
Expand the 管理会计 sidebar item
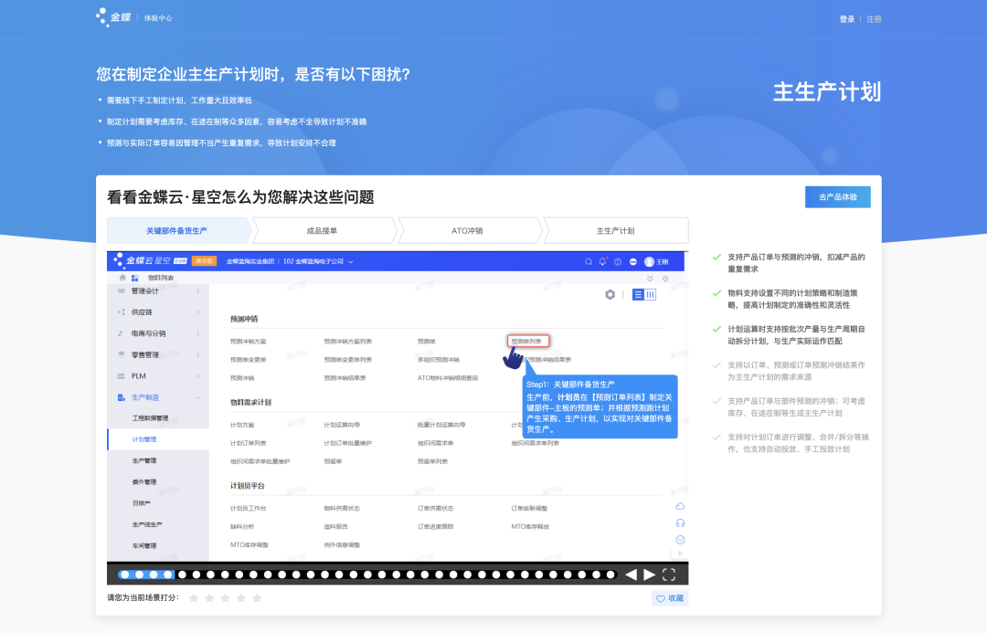coord(159,290)
